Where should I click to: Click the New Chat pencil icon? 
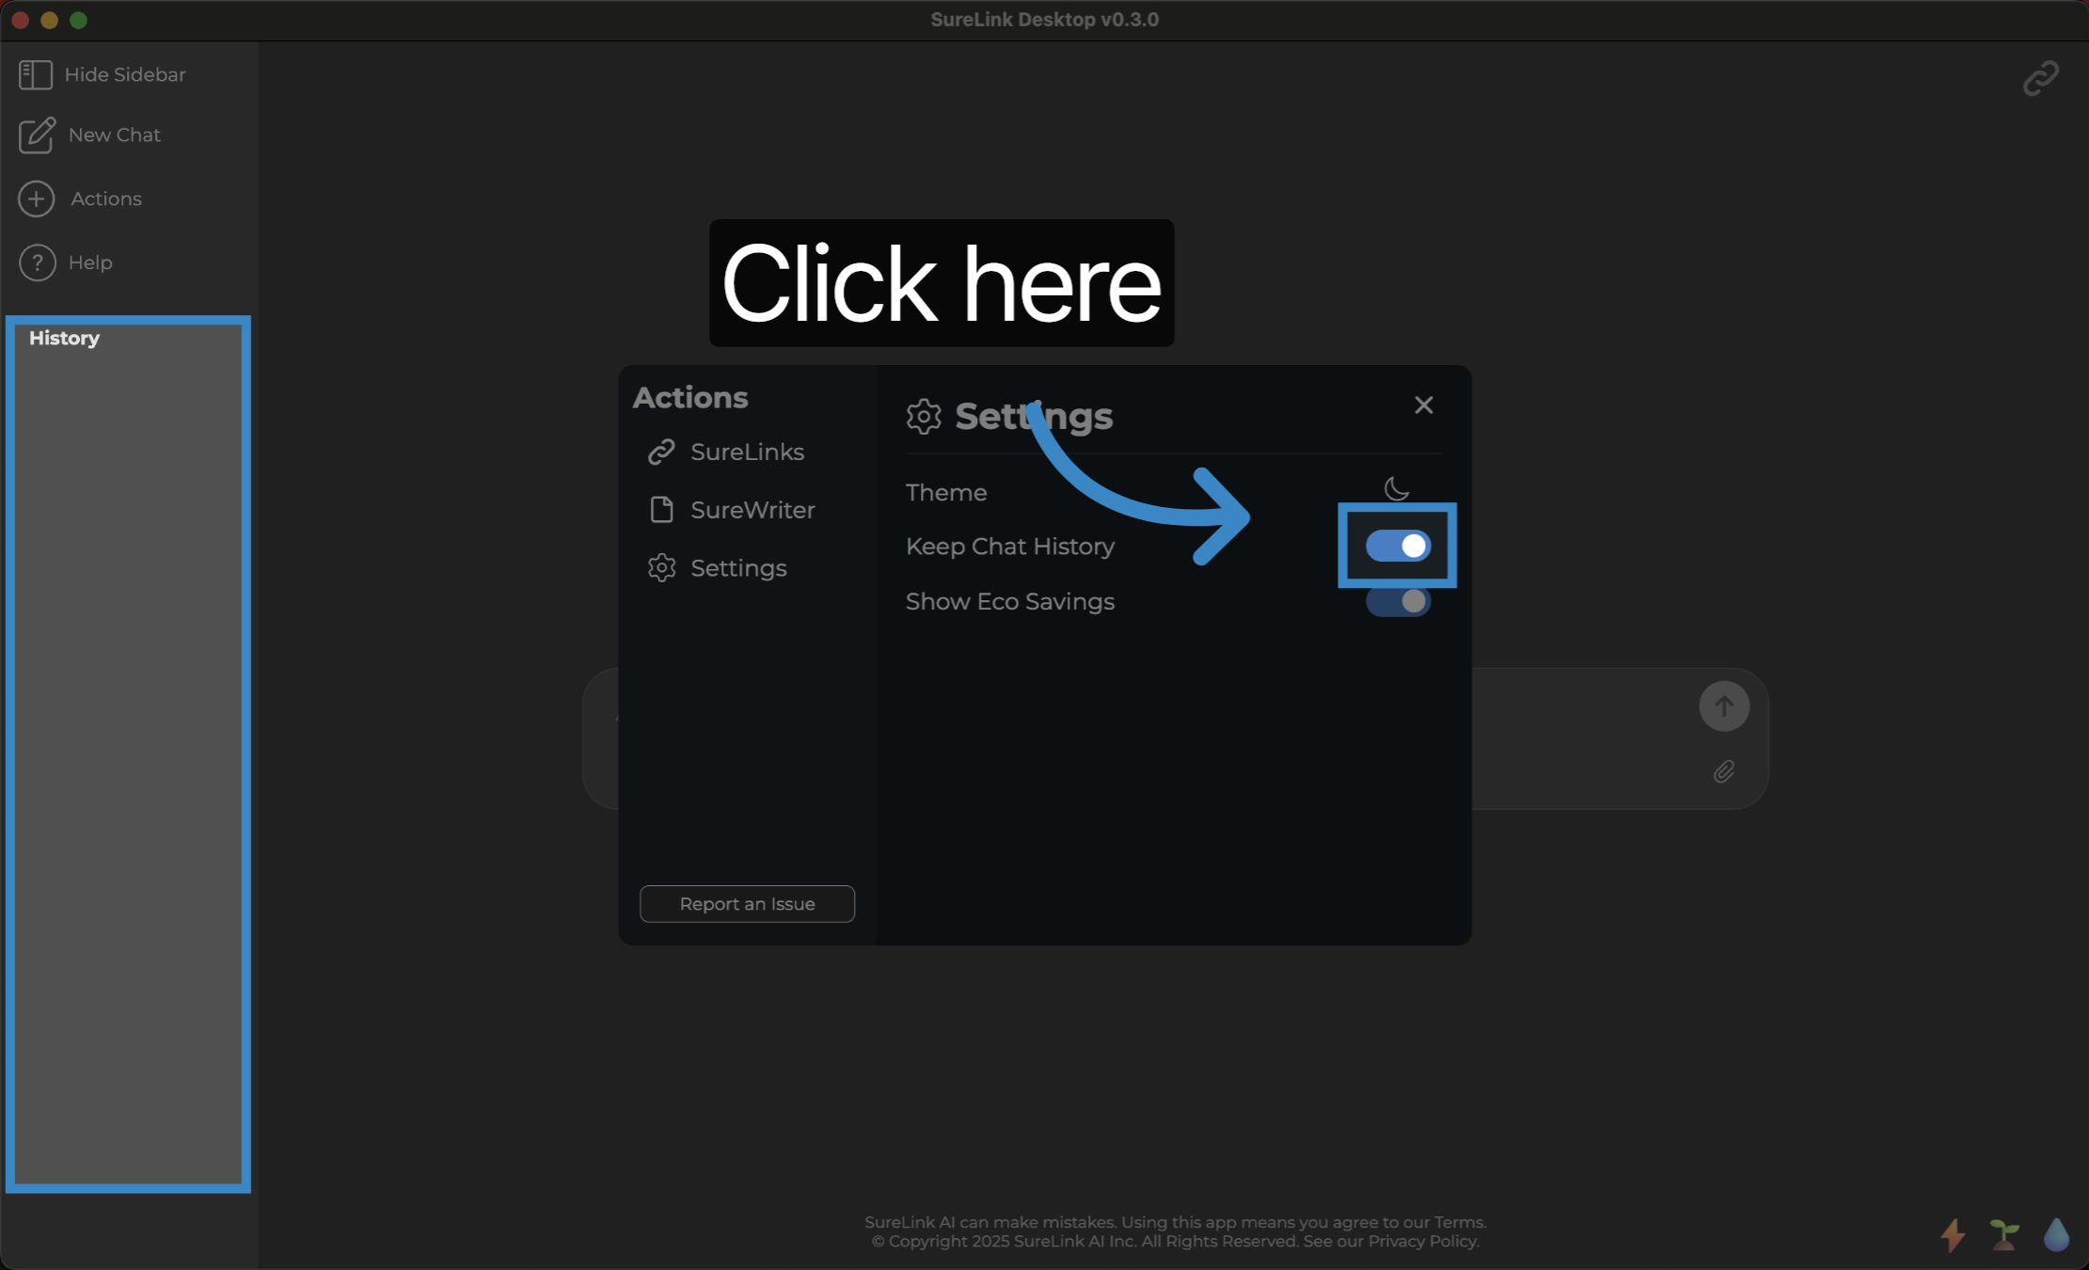pyautogui.click(x=38, y=135)
